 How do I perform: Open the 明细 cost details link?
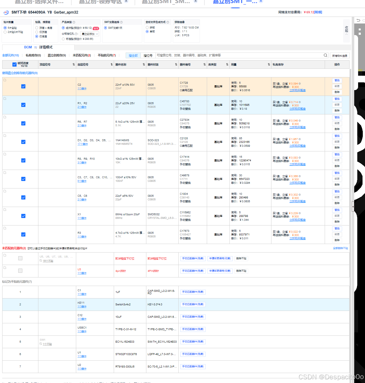pos(318,12)
